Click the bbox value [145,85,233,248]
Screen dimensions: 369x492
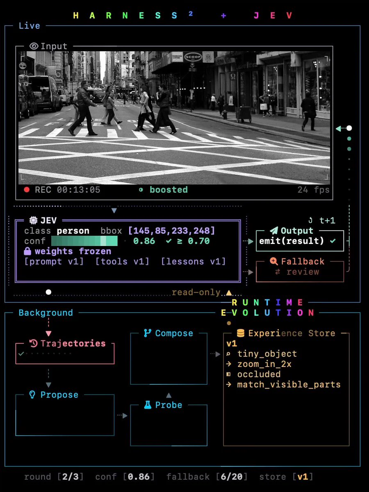171,231
